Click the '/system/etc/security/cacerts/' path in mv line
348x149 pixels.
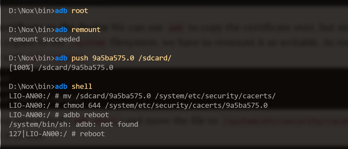point(215,96)
